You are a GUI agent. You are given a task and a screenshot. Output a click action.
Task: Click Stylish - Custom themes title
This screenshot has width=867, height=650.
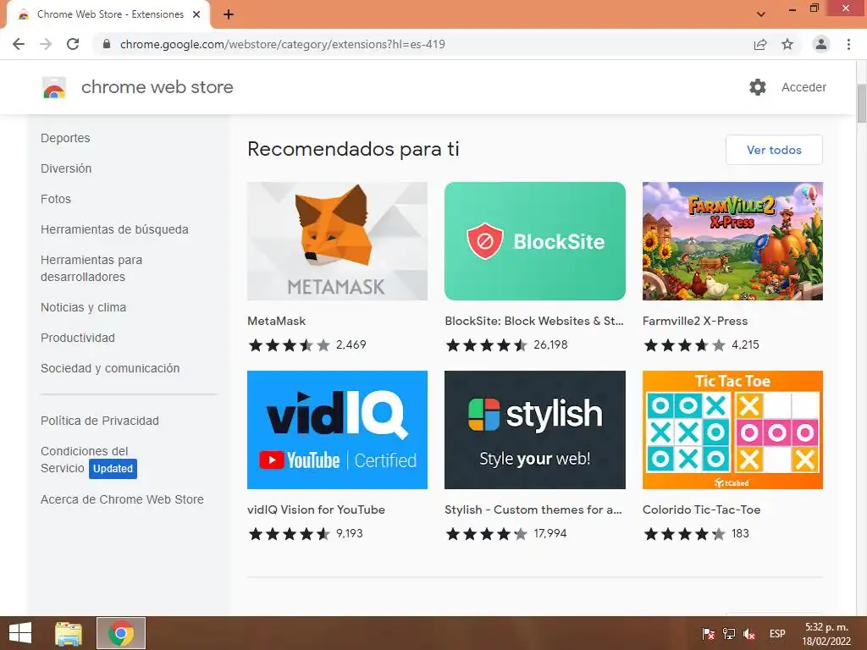coord(533,510)
